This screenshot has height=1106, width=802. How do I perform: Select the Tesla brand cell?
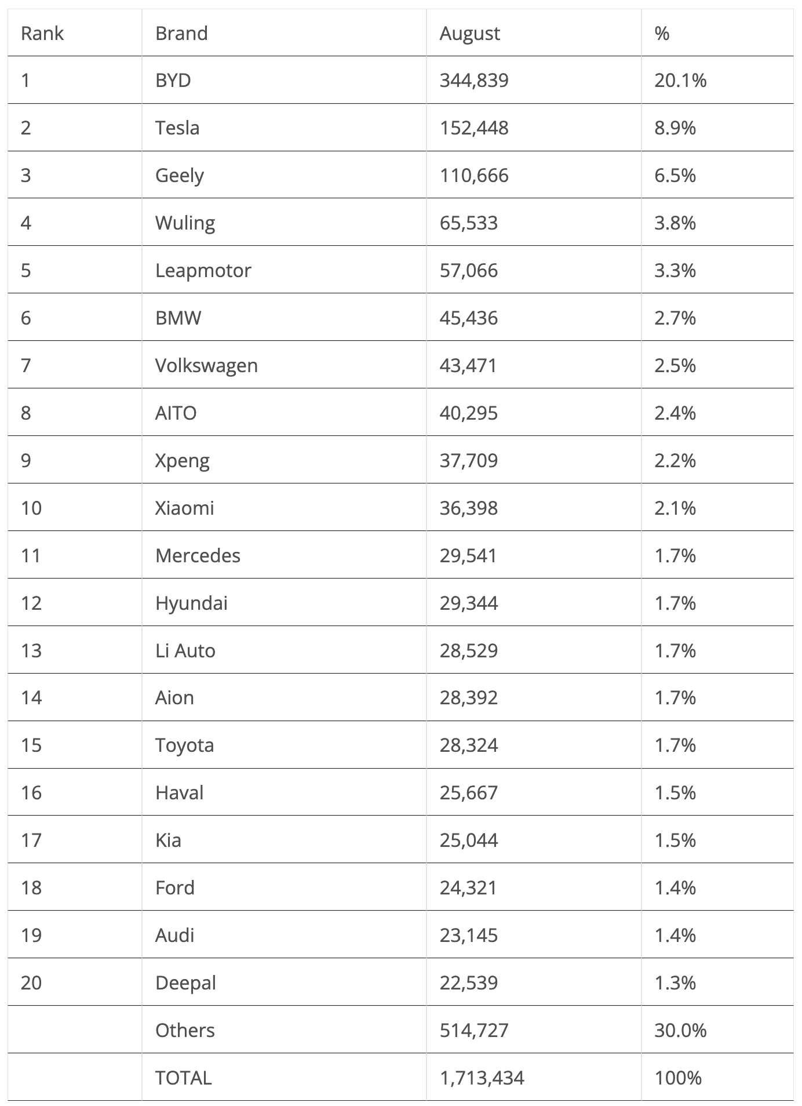point(177,128)
